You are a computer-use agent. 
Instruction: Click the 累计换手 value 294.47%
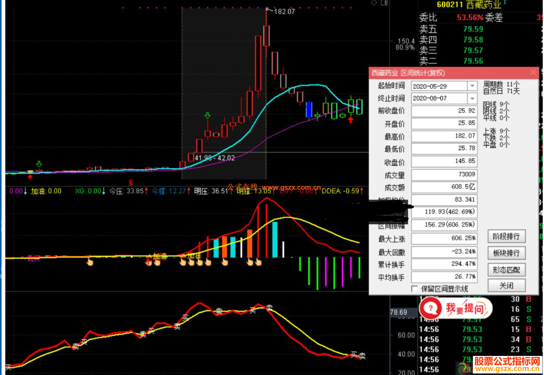coord(444,264)
